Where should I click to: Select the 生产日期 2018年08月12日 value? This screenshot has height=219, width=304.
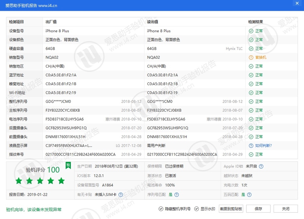116,166
